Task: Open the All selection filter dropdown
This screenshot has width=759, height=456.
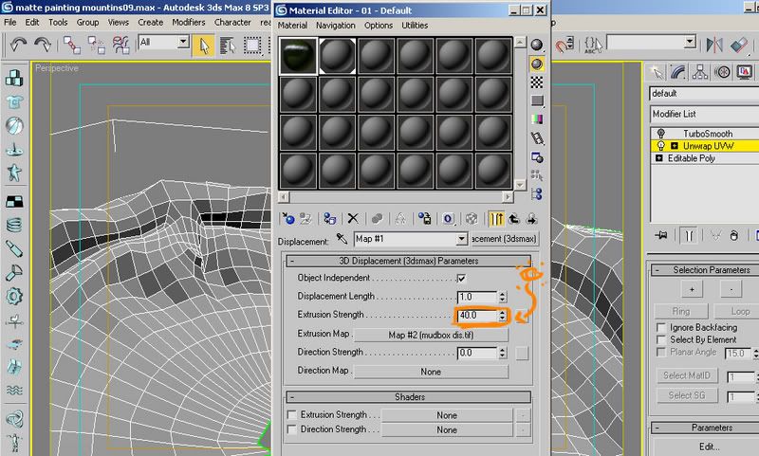Action: point(183,42)
